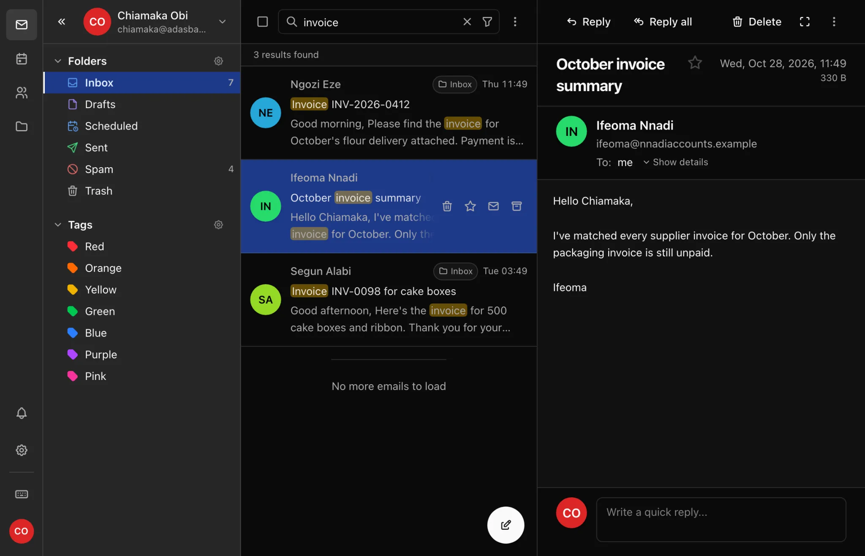Show details of the email recipients

[x=675, y=162]
